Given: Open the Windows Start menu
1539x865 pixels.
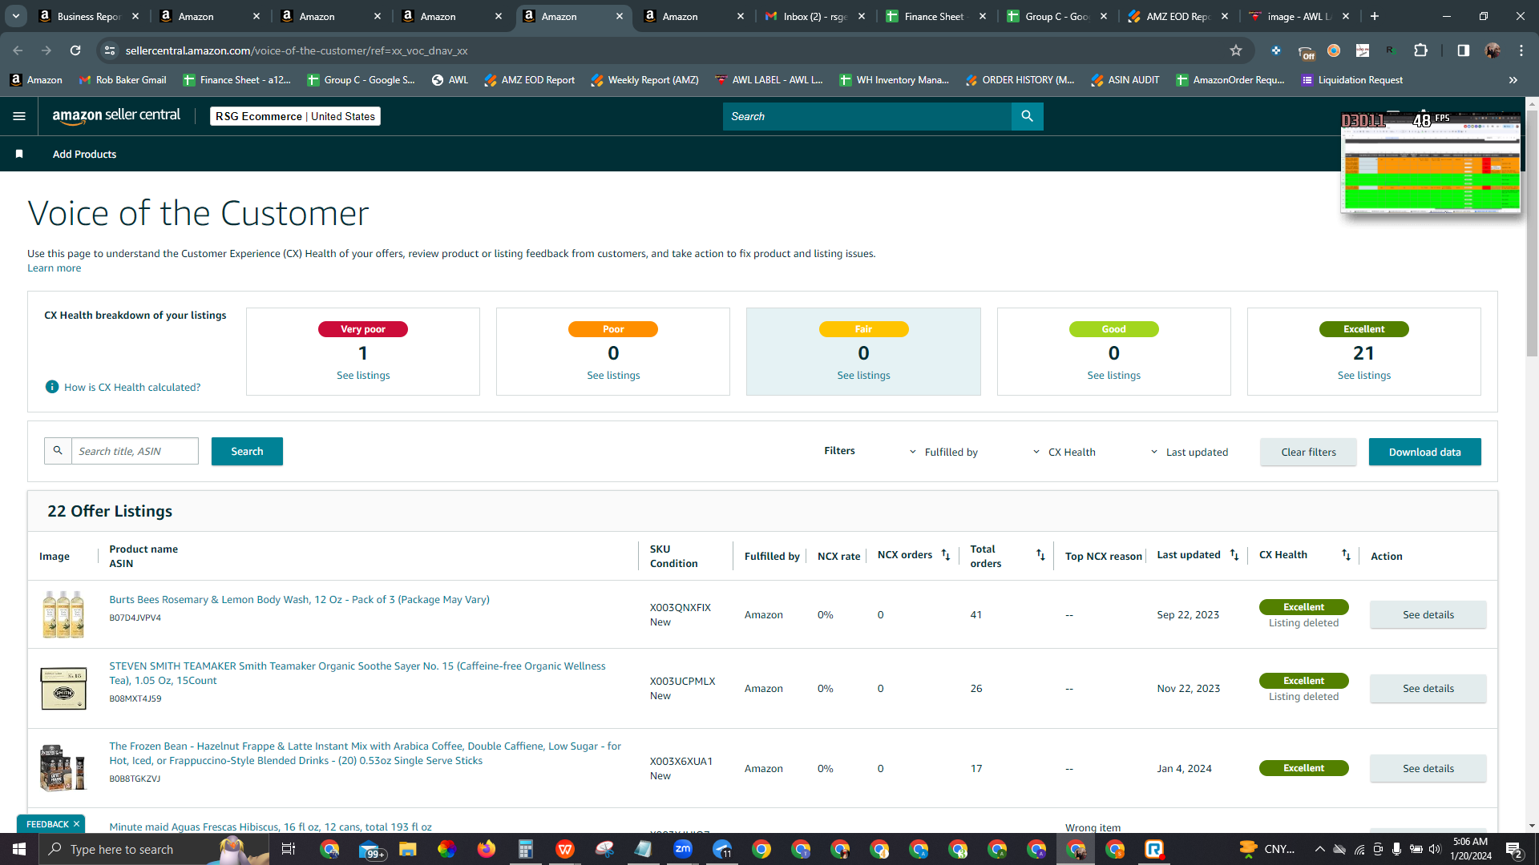Looking at the screenshot, I should click(19, 849).
